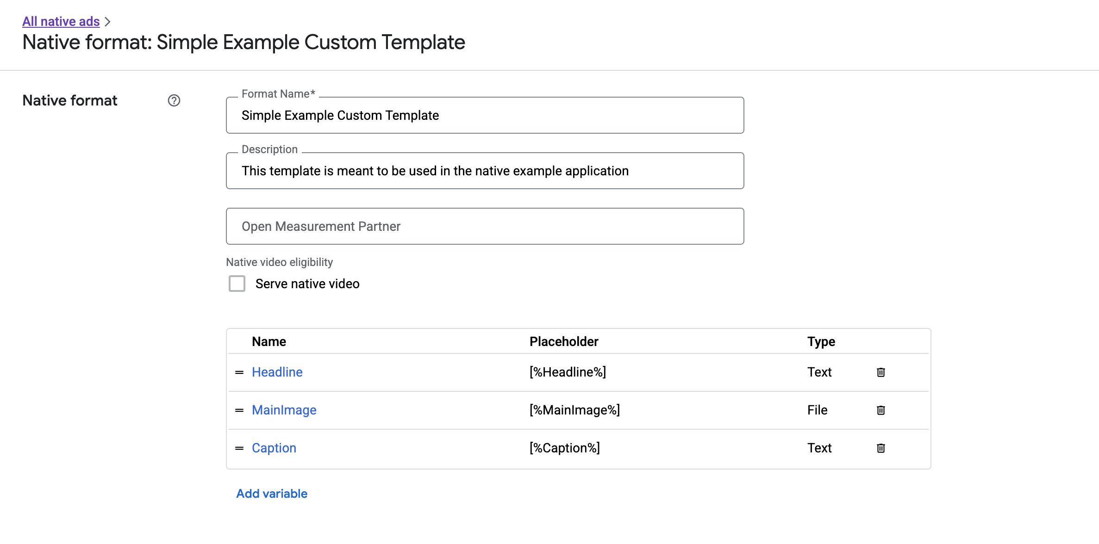The width and height of the screenshot is (1099, 544).
Task: Delete the Headline variable with trash icon
Action: [880, 372]
